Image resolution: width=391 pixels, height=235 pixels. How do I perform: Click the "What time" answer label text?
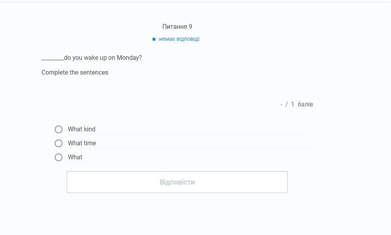pyautogui.click(x=82, y=143)
